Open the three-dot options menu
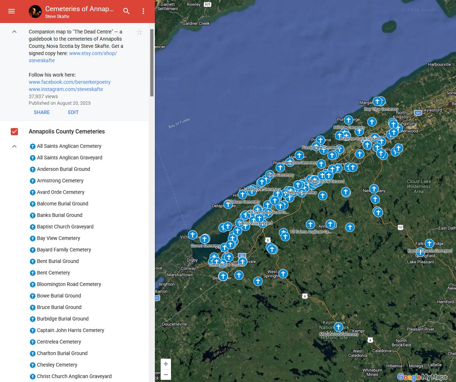Image resolution: width=456 pixels, height=382 pixels. pyautogui.click(x=143, y=11)
